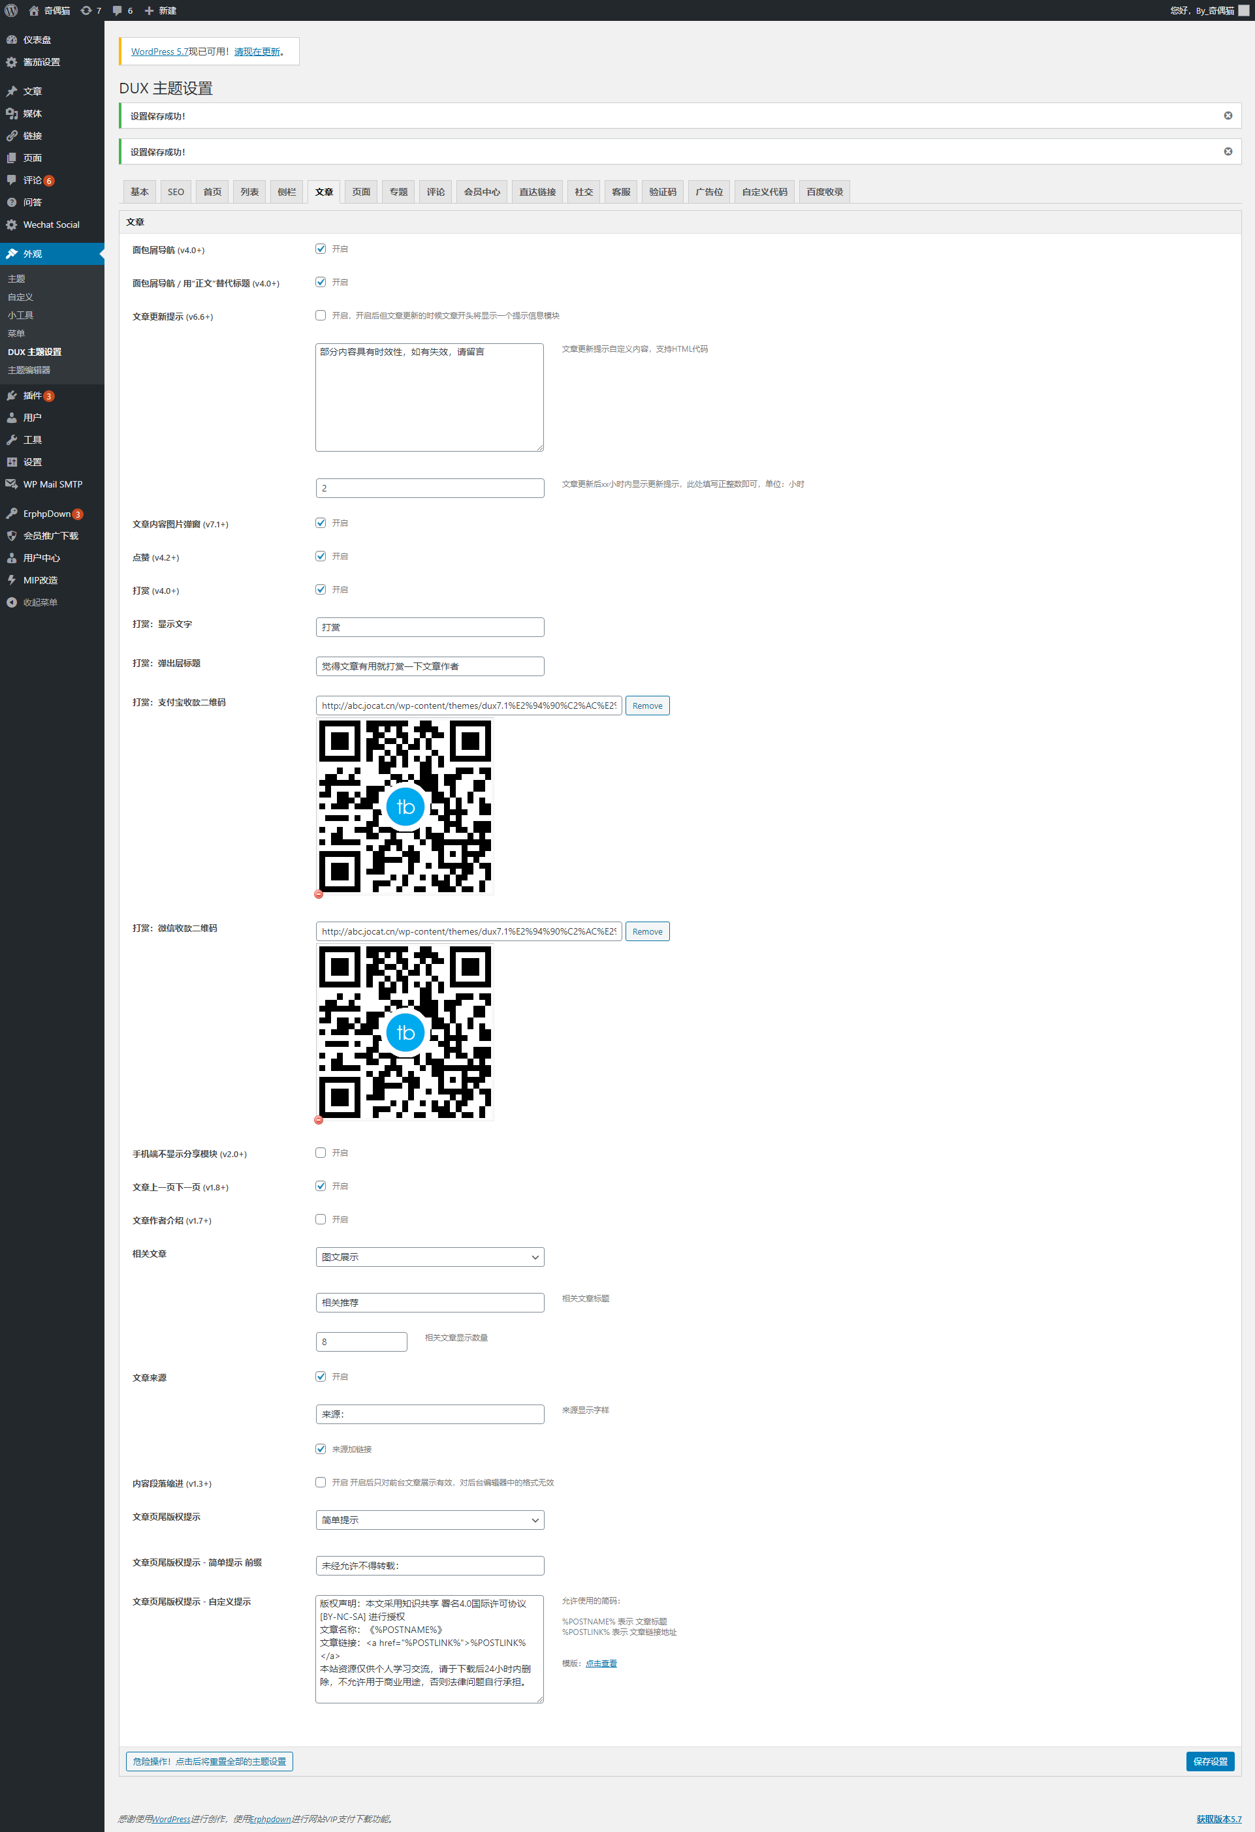Open user avatar at top right
Viewport: 1255px width, 1832px height.
[x=1244, y=10]
